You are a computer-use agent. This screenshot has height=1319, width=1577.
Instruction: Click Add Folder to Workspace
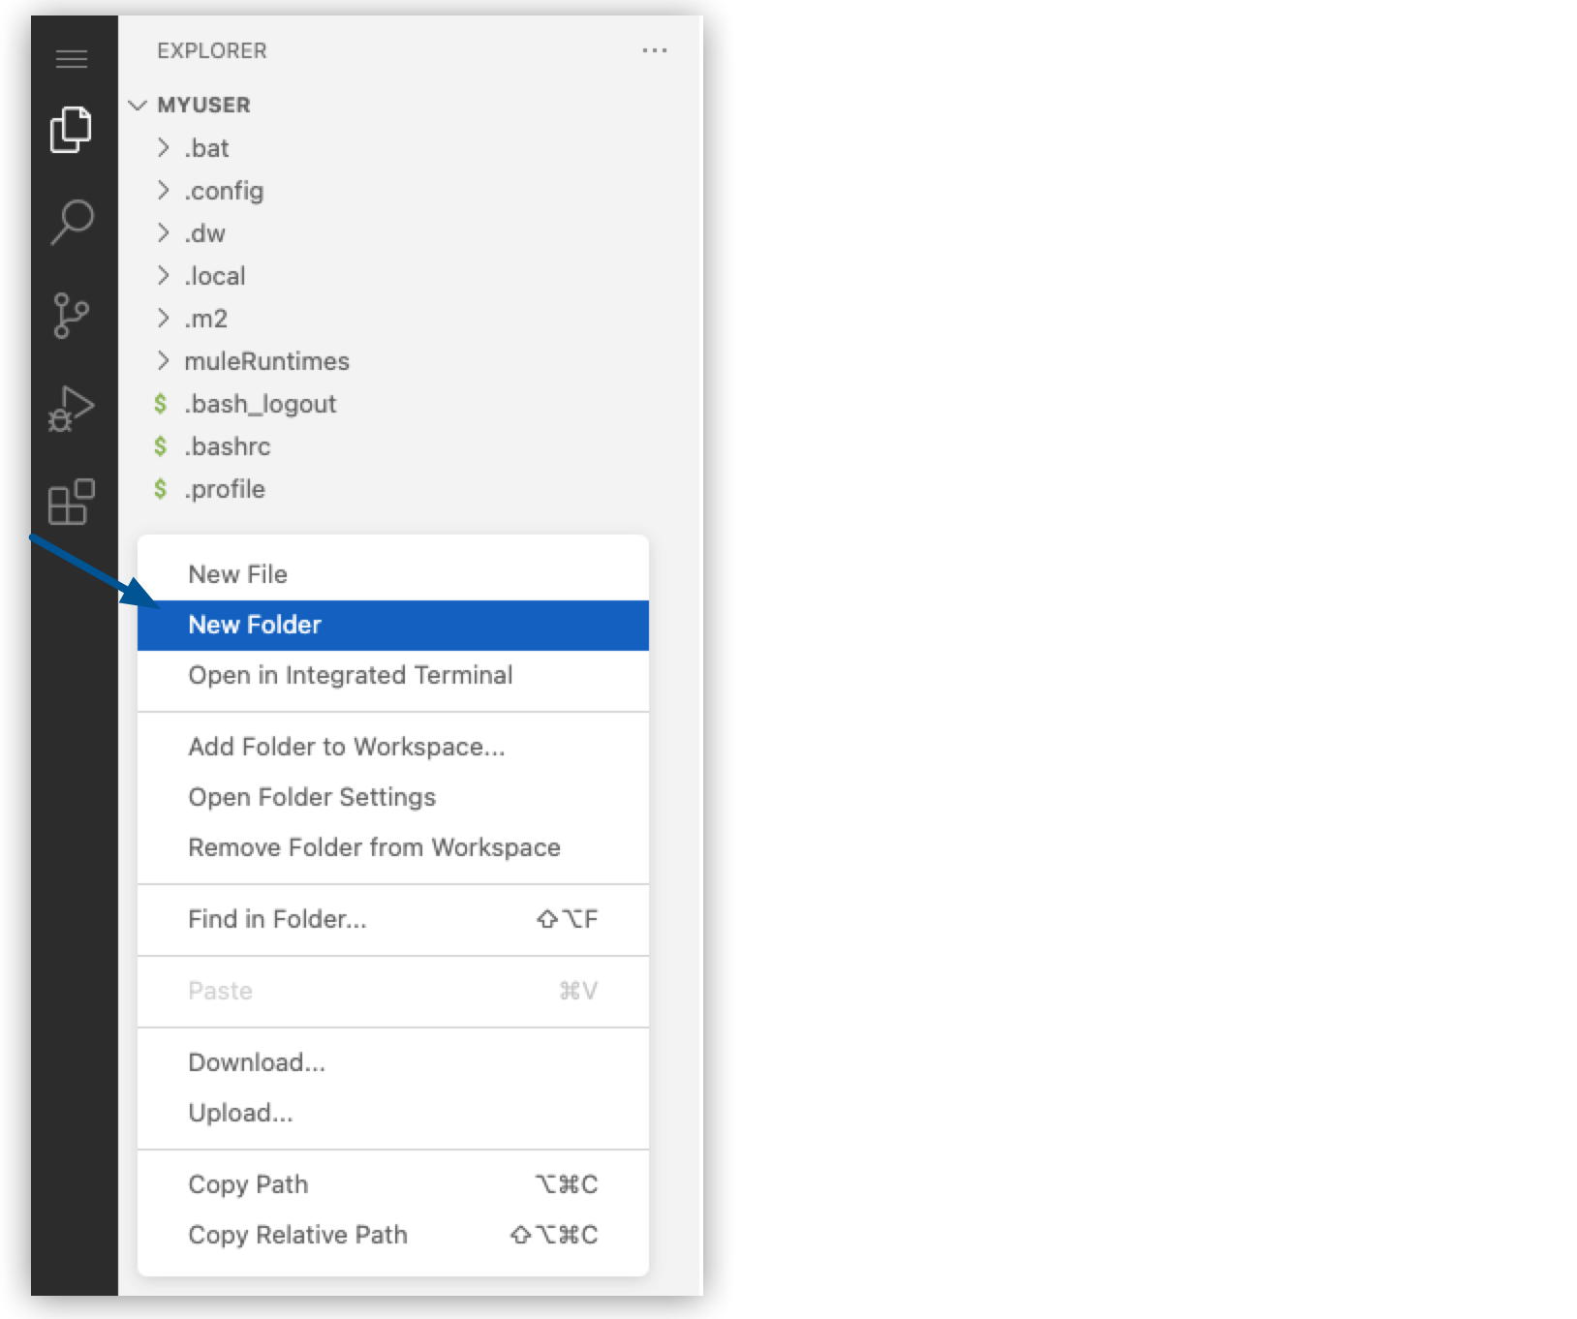(346, 747)
